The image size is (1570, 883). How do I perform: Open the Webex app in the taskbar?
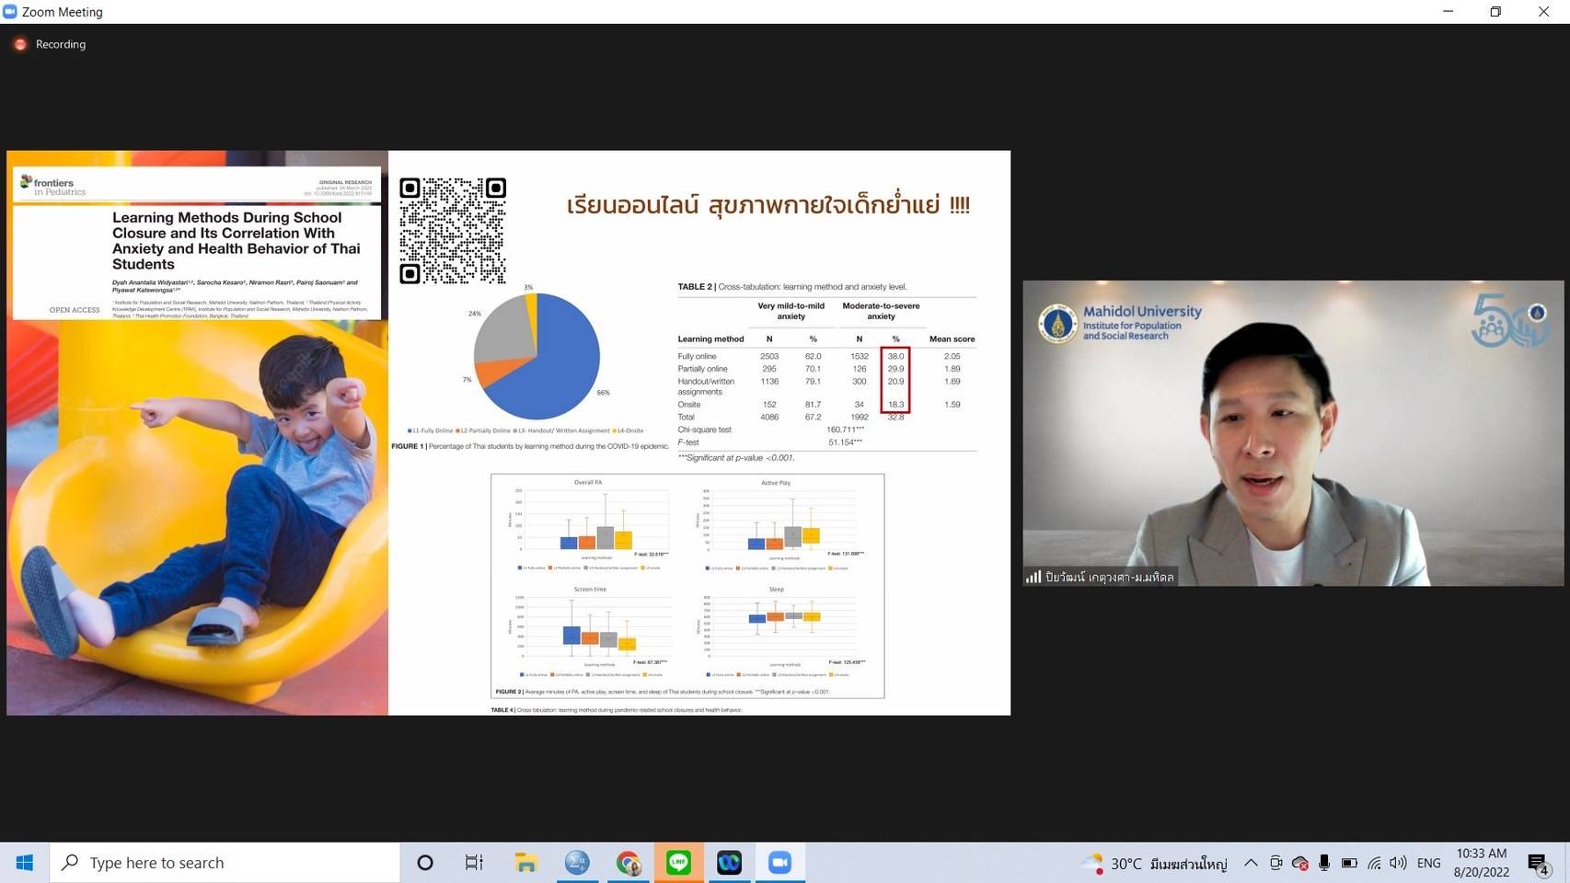pyautogui.click(x=729, y=863)
